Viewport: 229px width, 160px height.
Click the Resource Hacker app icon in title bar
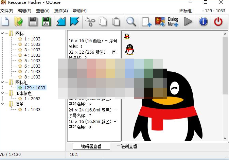point(3,2)
